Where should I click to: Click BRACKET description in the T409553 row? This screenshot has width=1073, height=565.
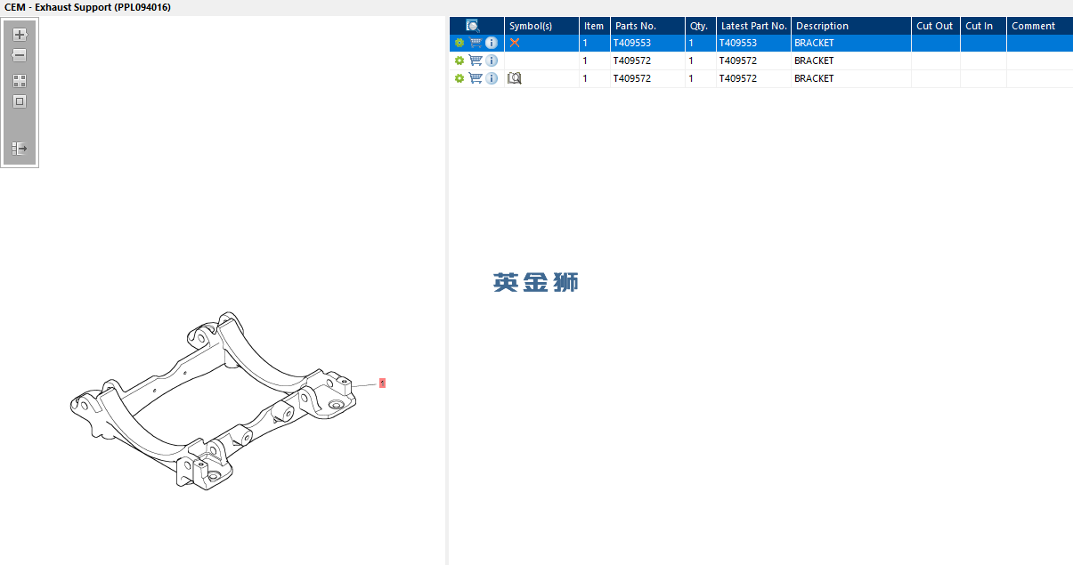(x=851, y=43)
